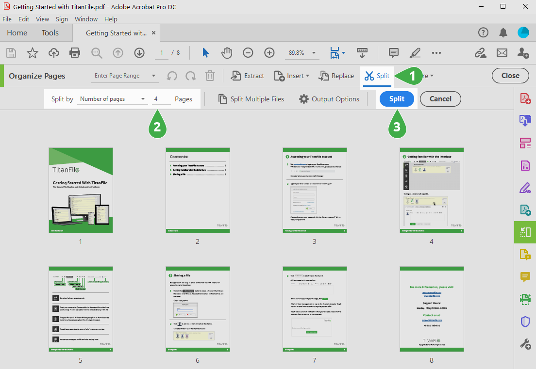Screen dimensions: 536x369
Task: Open more tools ellipsis icon
Action: pyautogui.click(x=436, y=53)
